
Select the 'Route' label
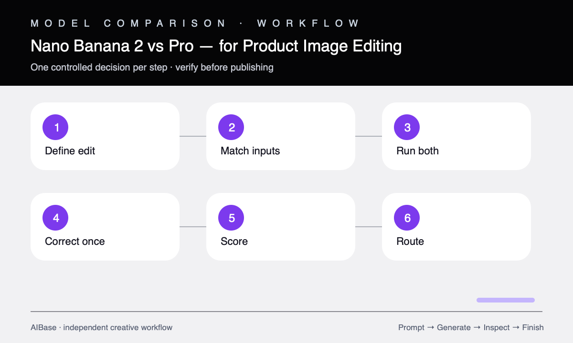click(410, 242)
